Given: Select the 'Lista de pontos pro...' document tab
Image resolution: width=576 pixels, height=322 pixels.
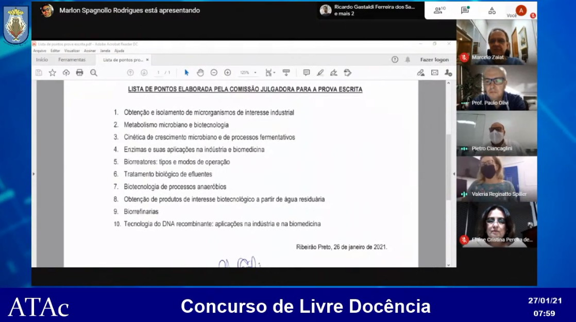Looking at the screenshot, I should click(x=123, y=60).
